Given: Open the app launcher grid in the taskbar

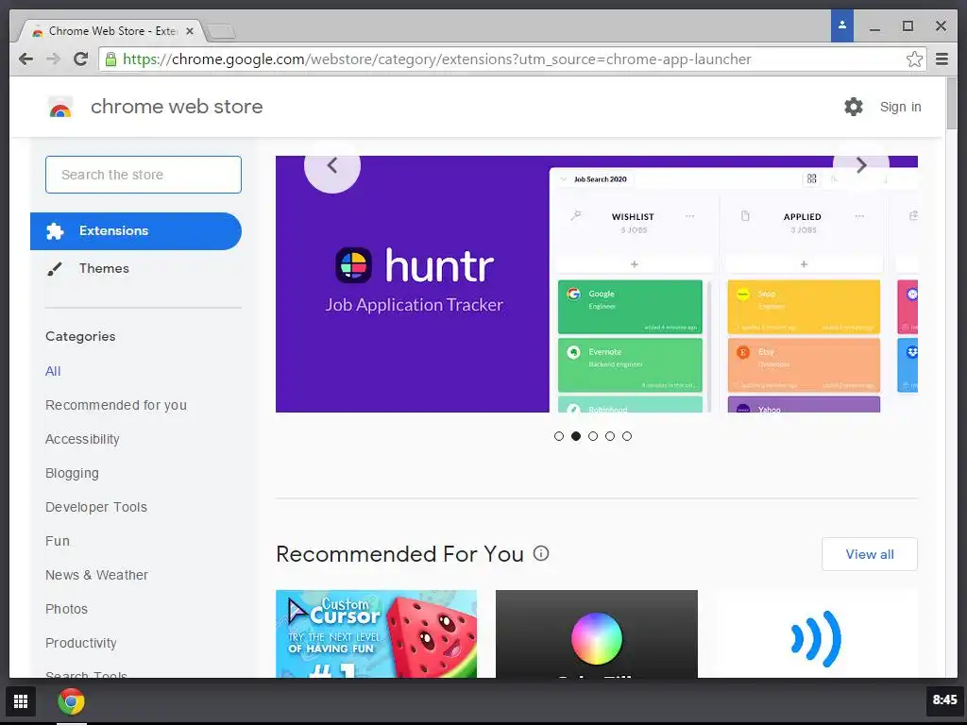Looking at the screenshot, I should [x=21, y=701].
